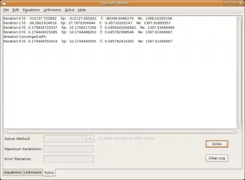Image resolution: width=245 pixels, height=180 pixels.
Task: Click f value 0.045782414305
Action: pyautogui.click(x=119, y=41)
